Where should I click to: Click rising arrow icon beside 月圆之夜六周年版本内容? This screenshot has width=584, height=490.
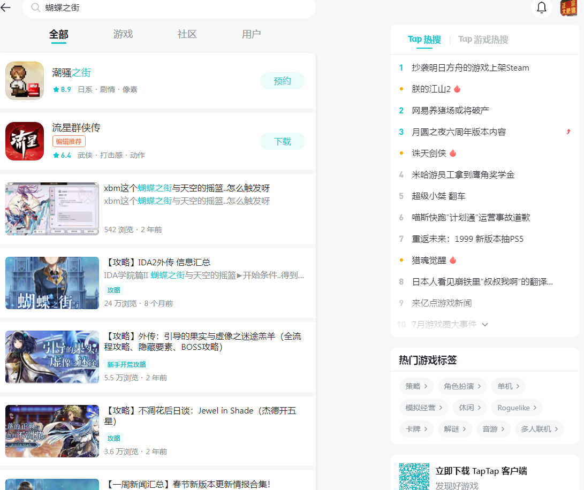coord(568,132)
